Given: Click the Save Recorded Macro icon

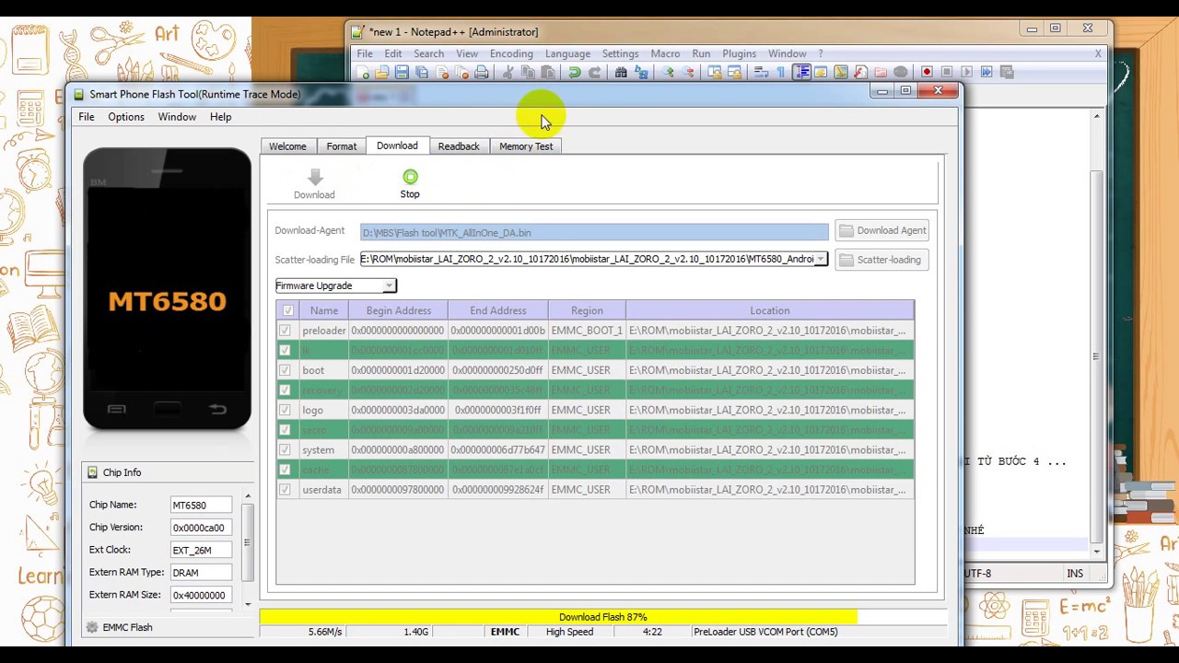Looking at the screenshot, I should [1007, 72].
